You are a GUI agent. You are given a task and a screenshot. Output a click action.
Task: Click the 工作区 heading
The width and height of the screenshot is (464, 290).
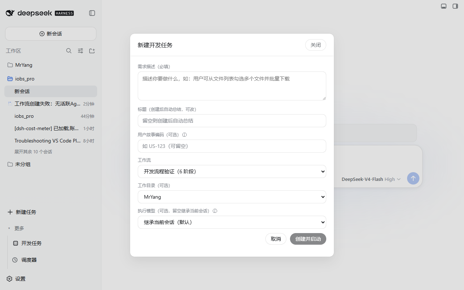coord(13,51)
